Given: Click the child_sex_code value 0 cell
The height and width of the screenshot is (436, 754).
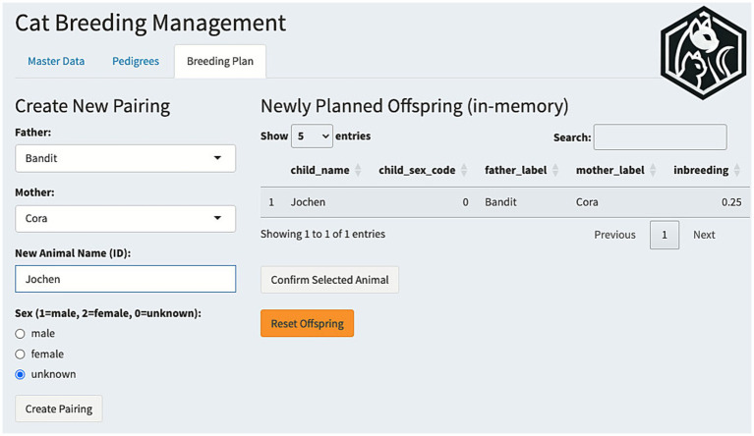Looking at the screenshot, I should coord(465,202).
